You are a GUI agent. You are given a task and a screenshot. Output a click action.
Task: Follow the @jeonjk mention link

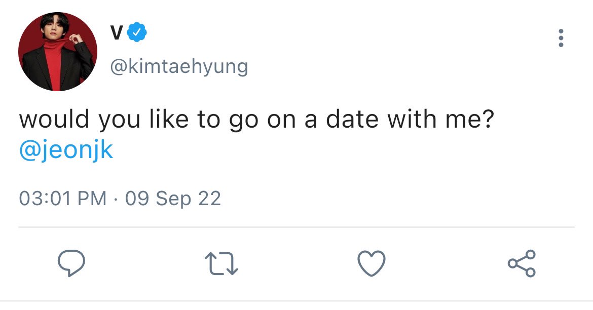point(66,150)
